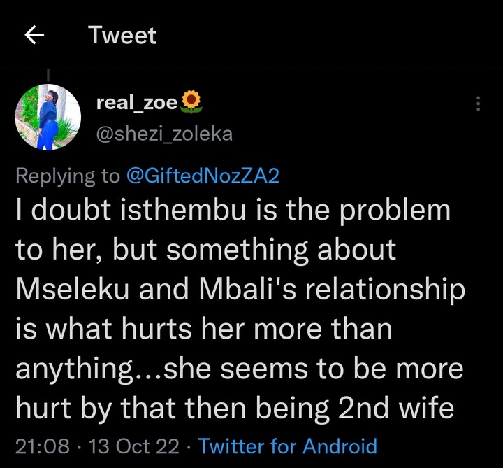Screen dimensions: 503x468
Task: Click the Twitter for Android source link
Action: [288, 446]
